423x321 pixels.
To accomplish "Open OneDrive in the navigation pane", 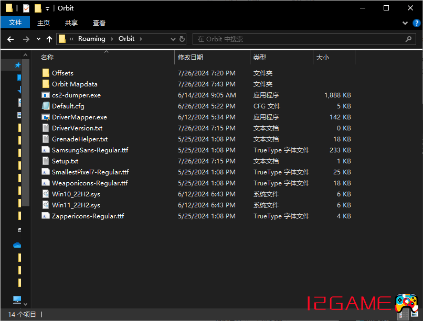I will 17,245.
